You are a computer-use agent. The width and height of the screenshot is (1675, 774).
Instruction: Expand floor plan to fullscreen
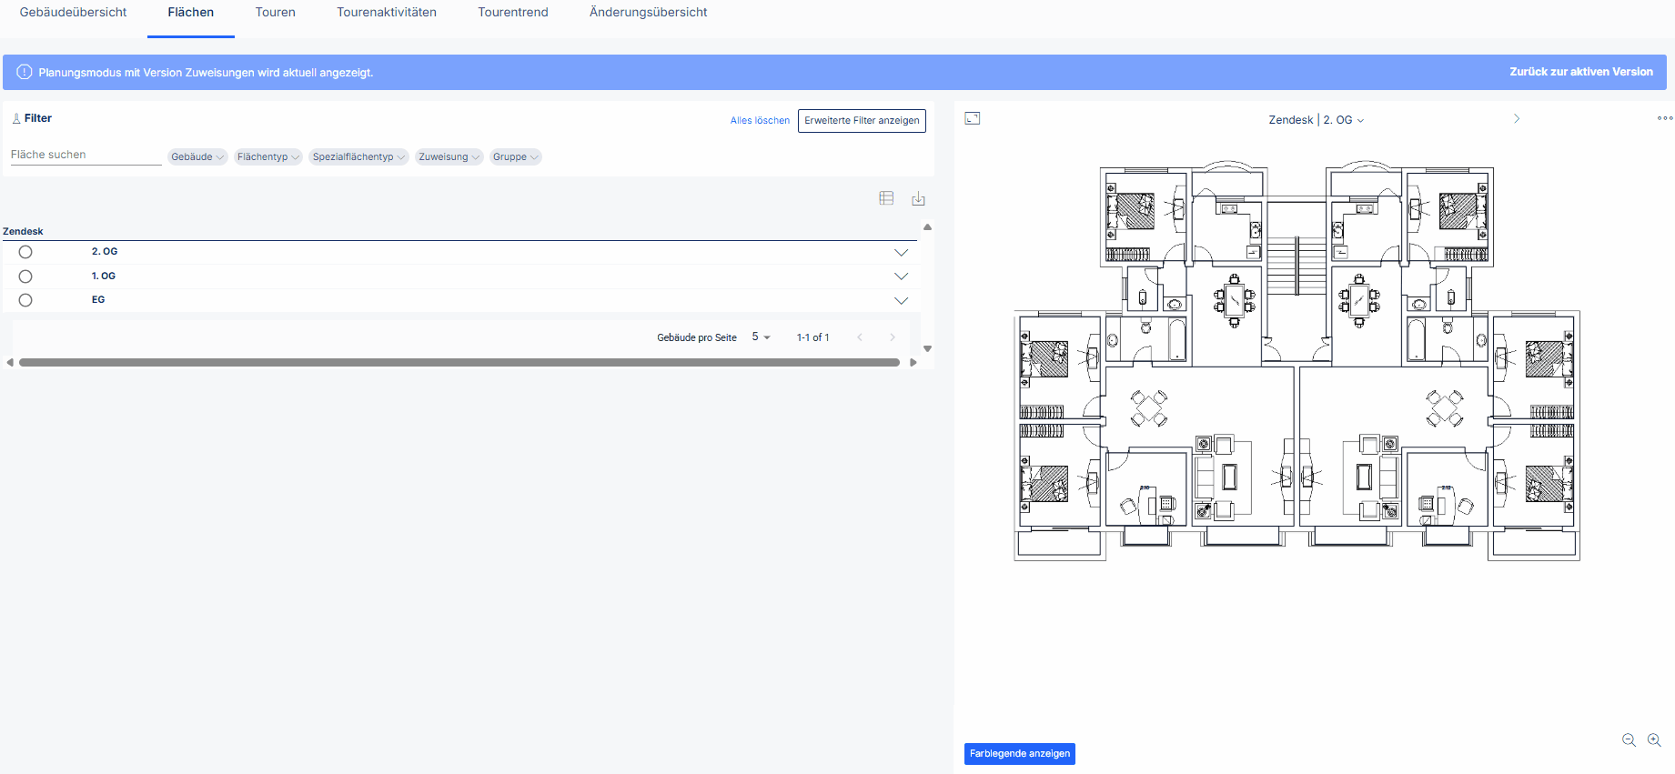pos(973,118)
